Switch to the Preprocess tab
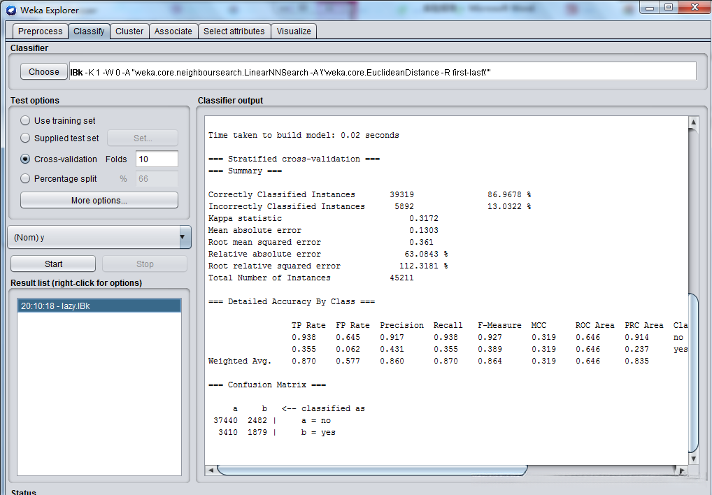This screenshot has height=495, width=712. point(40,31)
